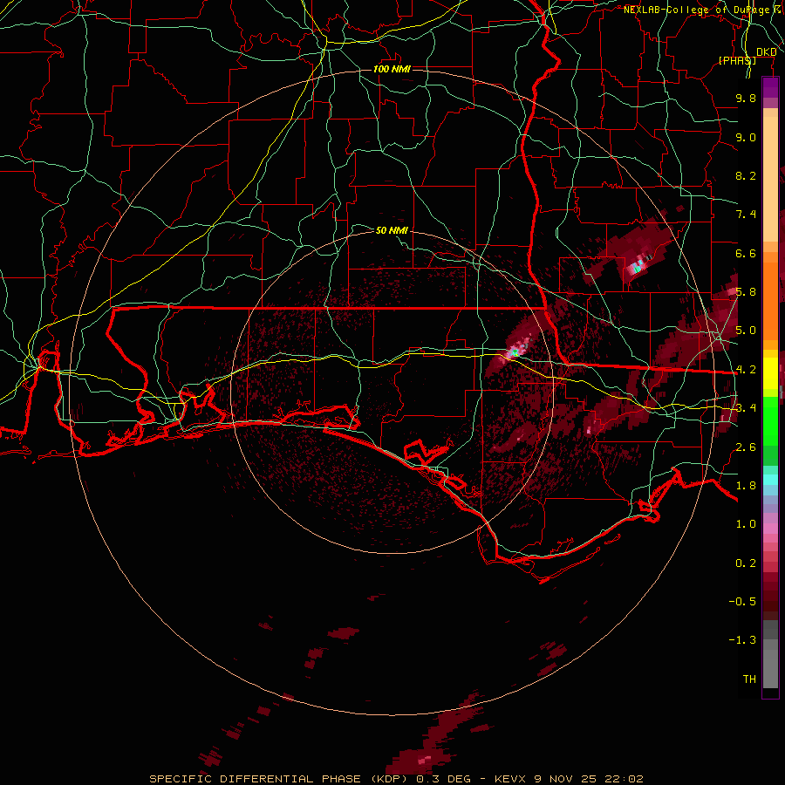This screenshot has height=785, width=785.
Task: Pick the orange segment of the color bar
Action: (770, 302)
